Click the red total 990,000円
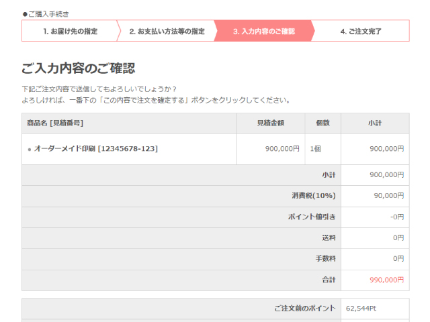430x322 pixels. coord(386,280)
